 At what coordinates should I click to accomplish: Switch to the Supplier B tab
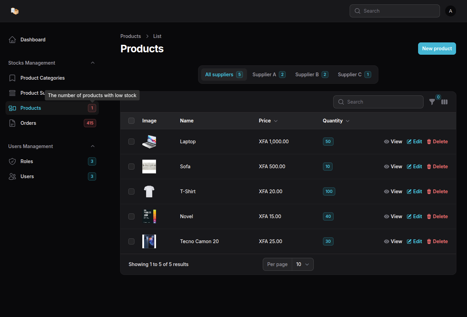click(x=311, y=75)
